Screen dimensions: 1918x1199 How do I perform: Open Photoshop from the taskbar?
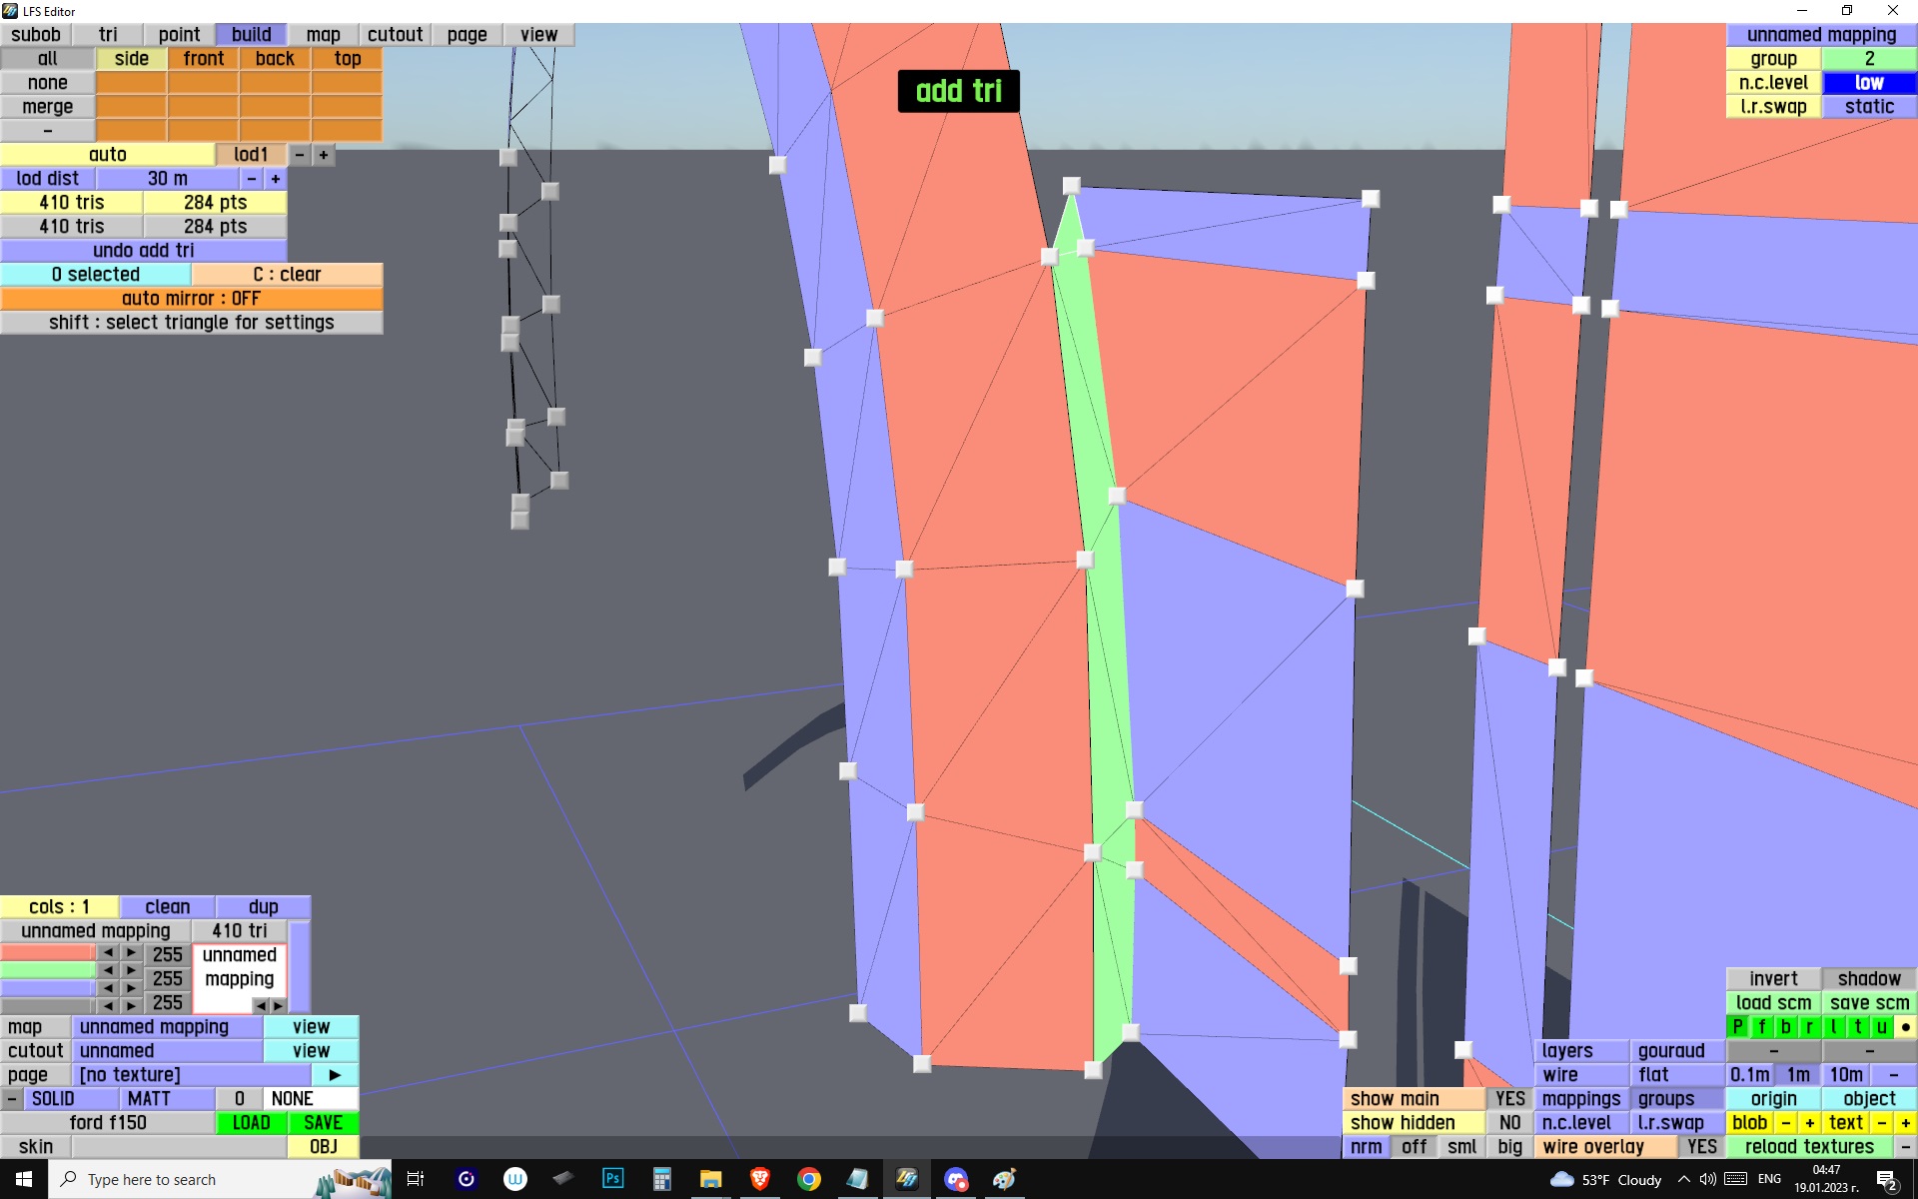click(x=612, y=1179)
